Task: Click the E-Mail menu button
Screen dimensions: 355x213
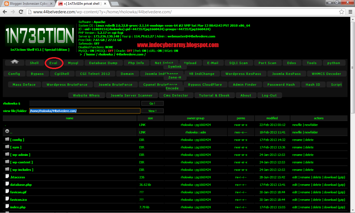Action: point(213,63)
